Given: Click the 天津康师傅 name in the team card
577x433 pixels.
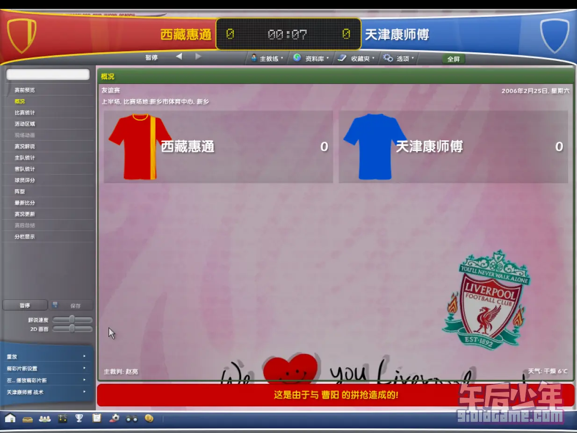Looking at the screenshot, I should coord(429,147).
